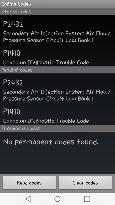Select P2432 code number under Stored codes

[13, 24]
